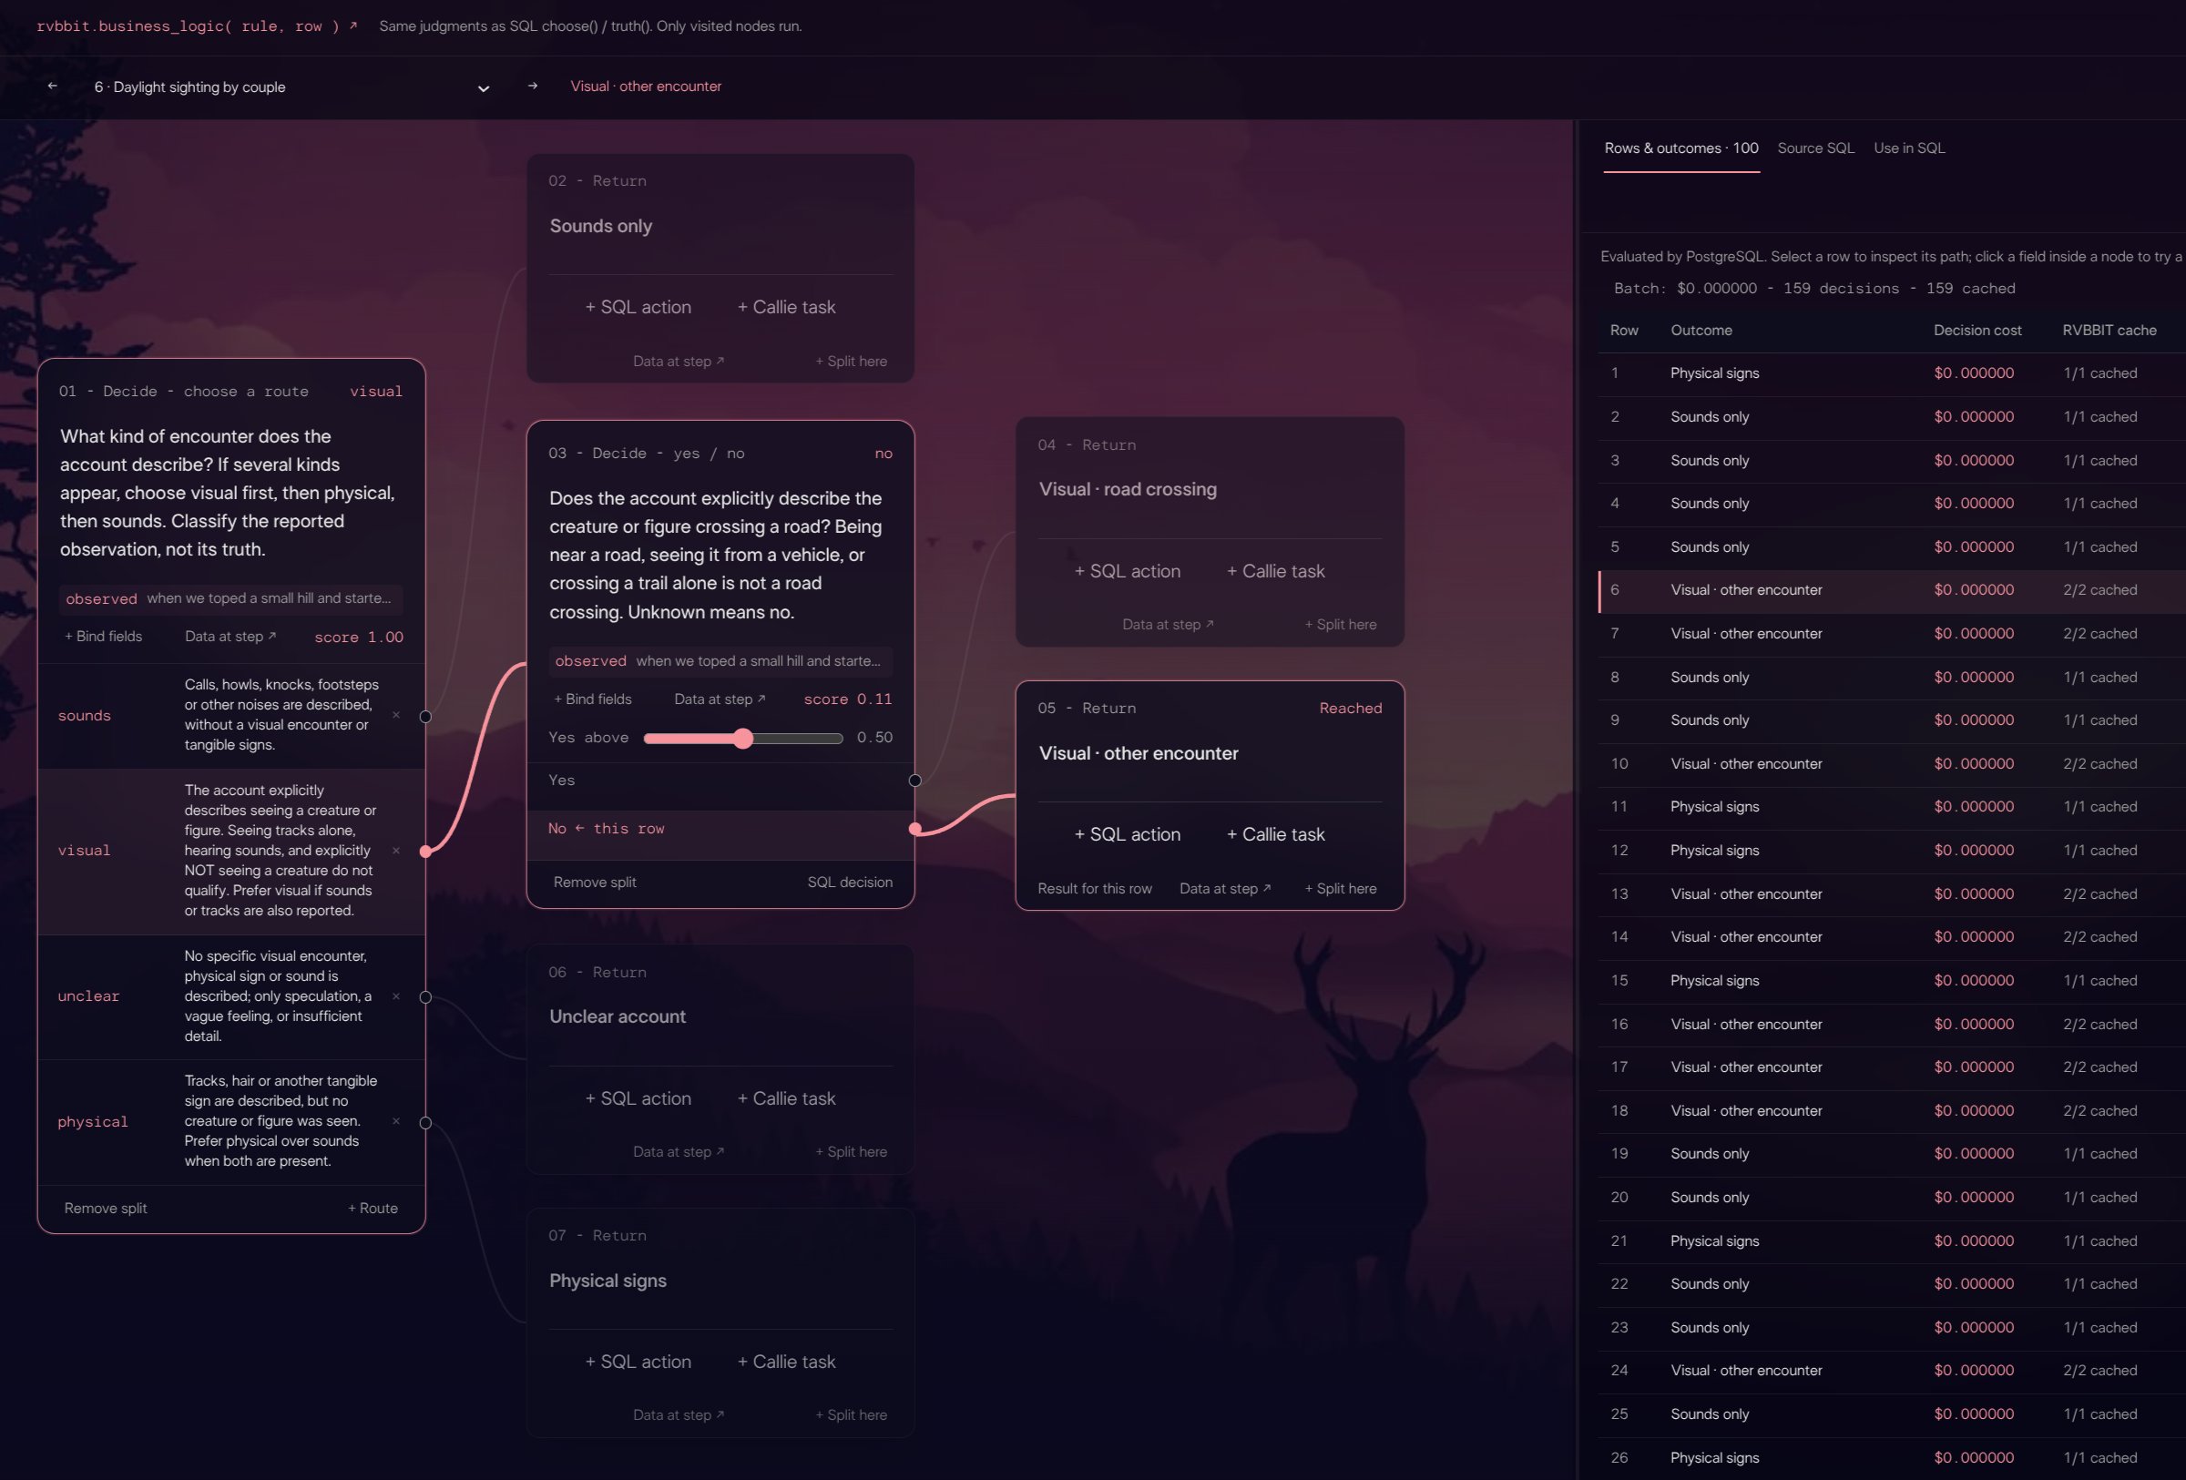Click Bind fields in node 03
The image size is (2186, 1480).
[593, 699]
